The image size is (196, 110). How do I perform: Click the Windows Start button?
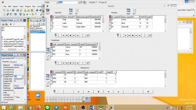(3, 107)
